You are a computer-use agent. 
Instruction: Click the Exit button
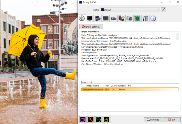click(172, 120)
